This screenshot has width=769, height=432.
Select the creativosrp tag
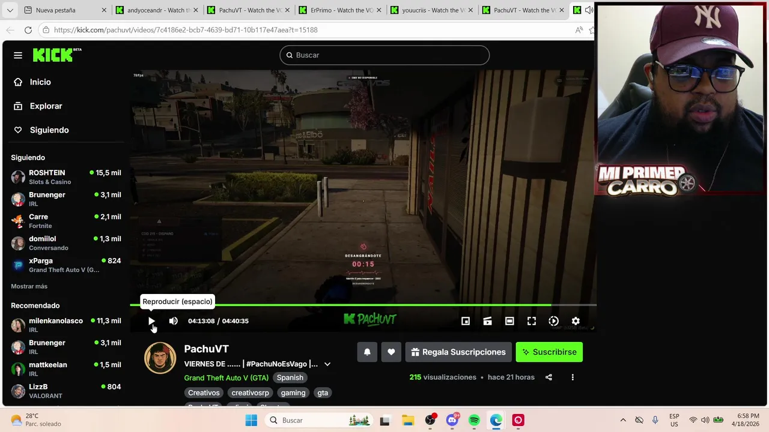pyautogui.click(x=250, y=392)
